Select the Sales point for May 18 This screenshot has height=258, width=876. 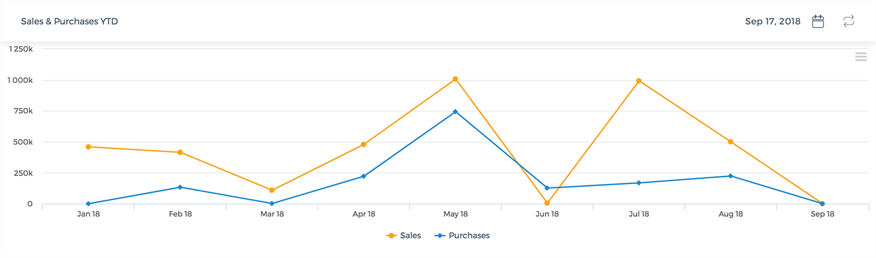pyautogui.click(x=455, y=79)
